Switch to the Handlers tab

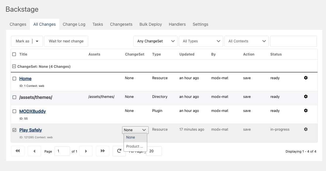(177, 24)
